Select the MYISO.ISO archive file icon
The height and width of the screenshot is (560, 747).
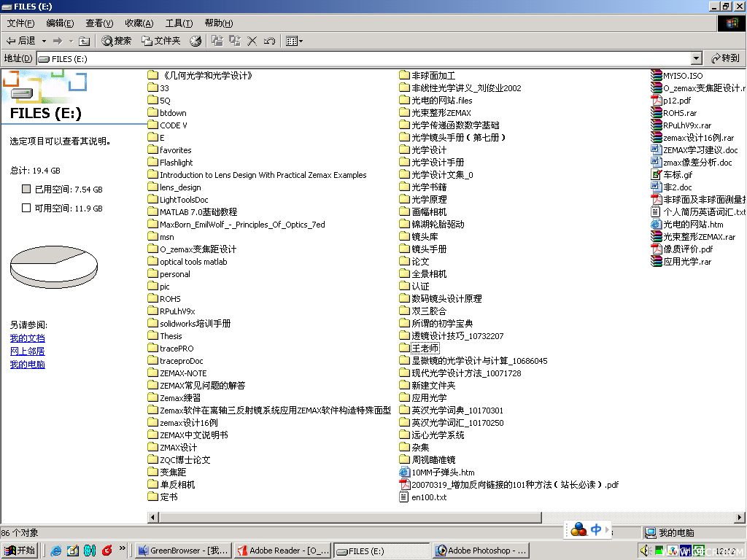656,75
